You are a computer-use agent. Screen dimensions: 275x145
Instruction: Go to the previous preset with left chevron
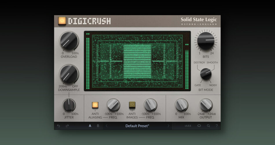click(107, 126)
